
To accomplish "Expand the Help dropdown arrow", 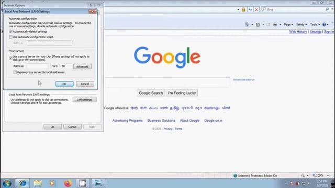I will 328,25.
